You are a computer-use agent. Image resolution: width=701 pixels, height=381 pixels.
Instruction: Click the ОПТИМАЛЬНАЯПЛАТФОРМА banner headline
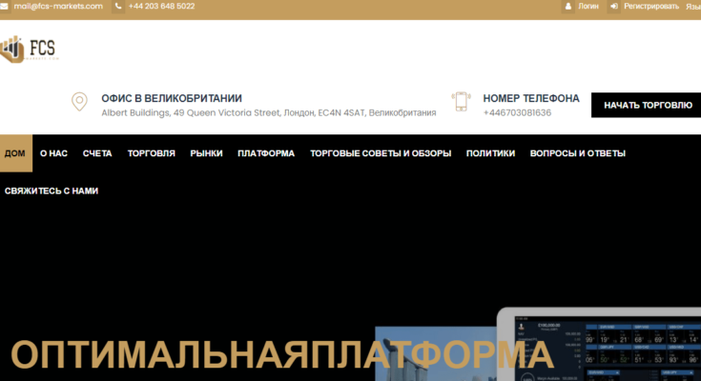(281, 355)
